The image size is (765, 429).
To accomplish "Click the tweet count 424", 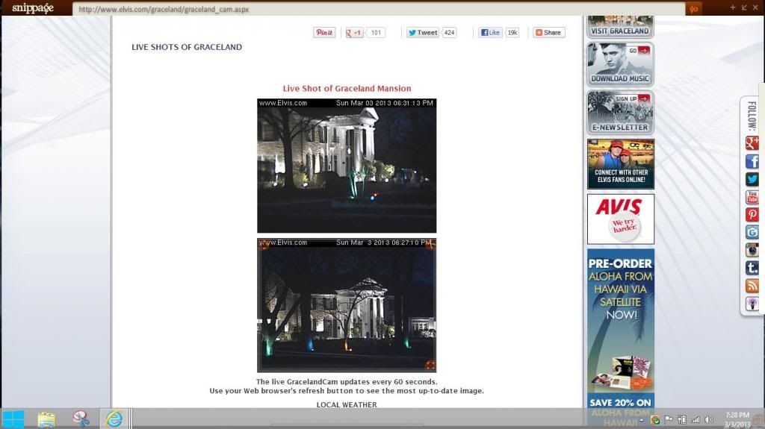I will click(449, 33).
